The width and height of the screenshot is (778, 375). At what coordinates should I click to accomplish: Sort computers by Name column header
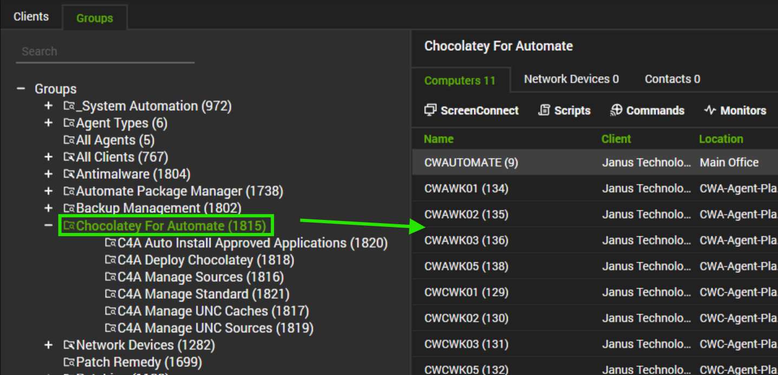pyautogui.click(x=439, y=139)
